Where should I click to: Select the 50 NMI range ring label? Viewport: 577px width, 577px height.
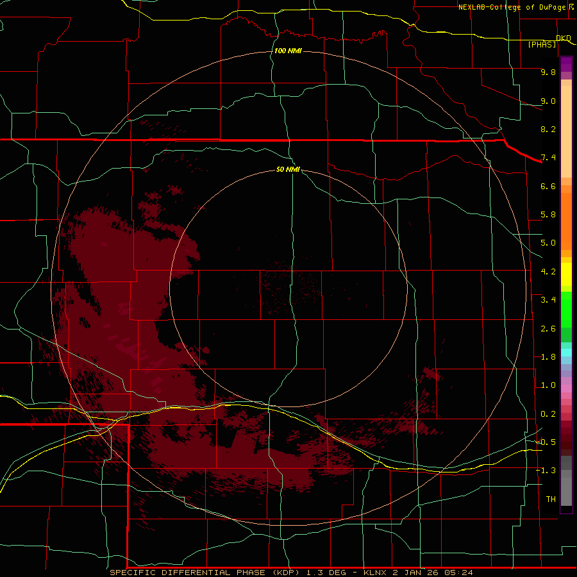(288, 169)
